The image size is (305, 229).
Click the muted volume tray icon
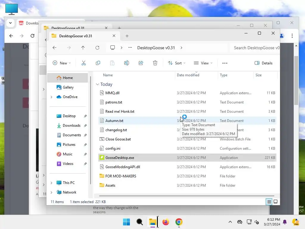pyautogui.click(x=257, y=222)
